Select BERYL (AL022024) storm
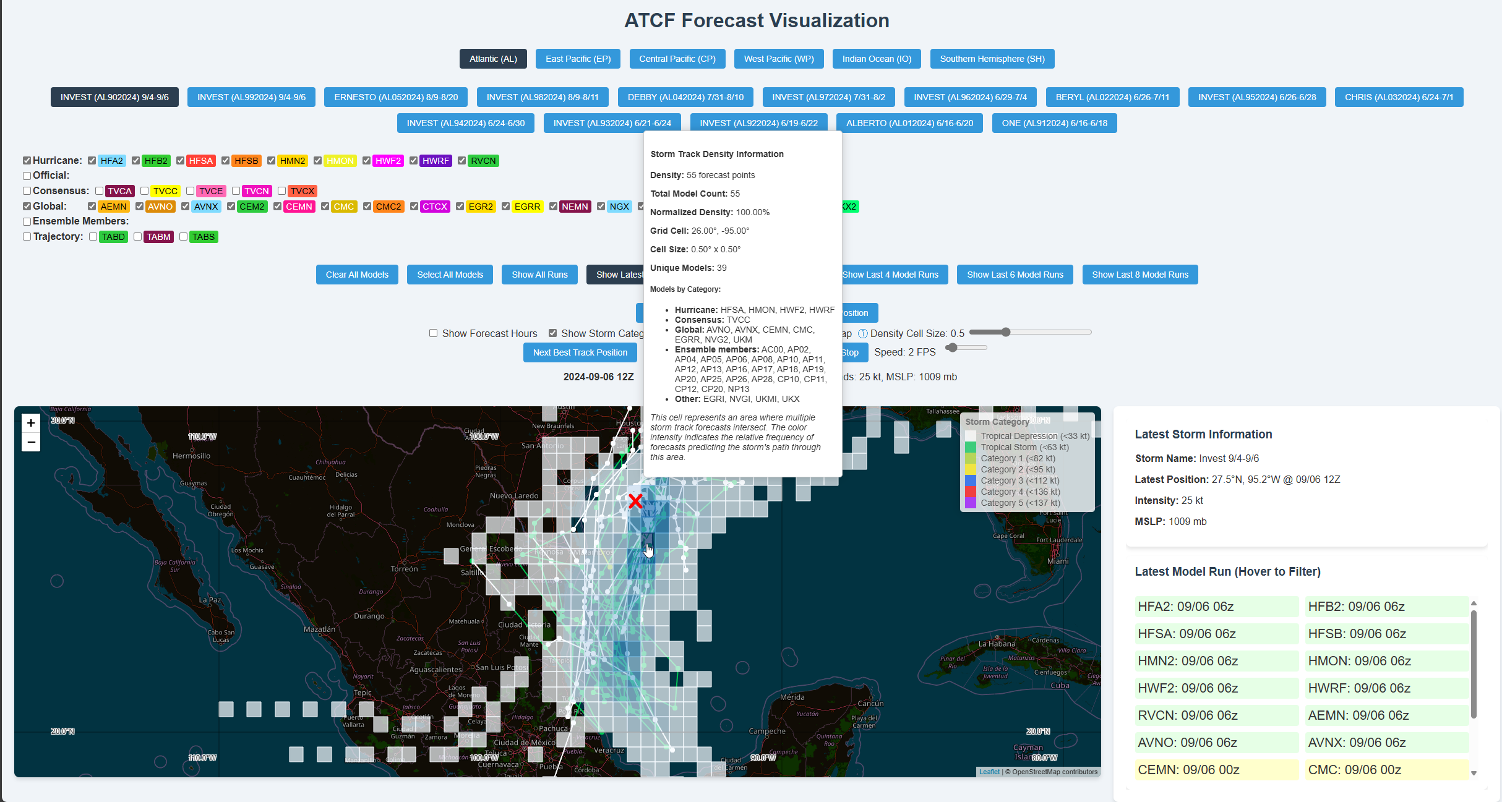The height and width of the screenshot is (802, 1502). tap(1112, 97)
